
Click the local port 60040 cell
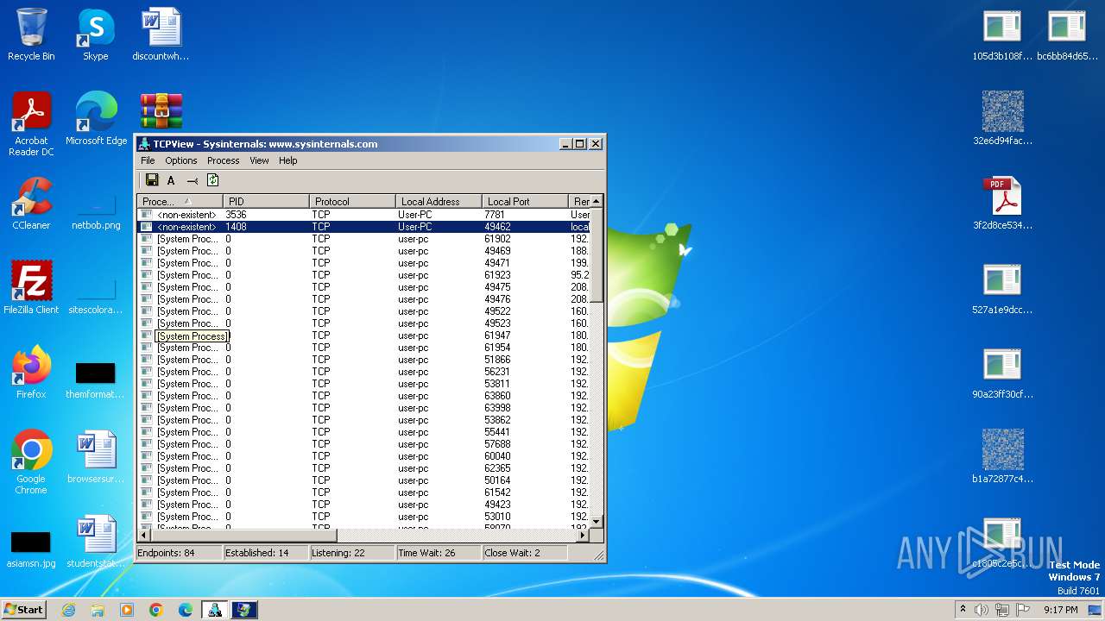point(497,456)
